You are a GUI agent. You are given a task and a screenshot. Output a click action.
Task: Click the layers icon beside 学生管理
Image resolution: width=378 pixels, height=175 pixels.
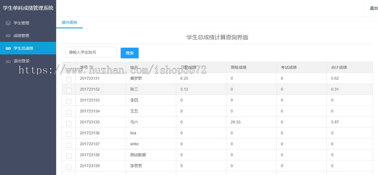click(8, 23)
